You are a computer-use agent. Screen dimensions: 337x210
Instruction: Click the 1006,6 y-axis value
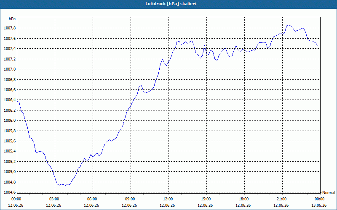tap(10, 90)
